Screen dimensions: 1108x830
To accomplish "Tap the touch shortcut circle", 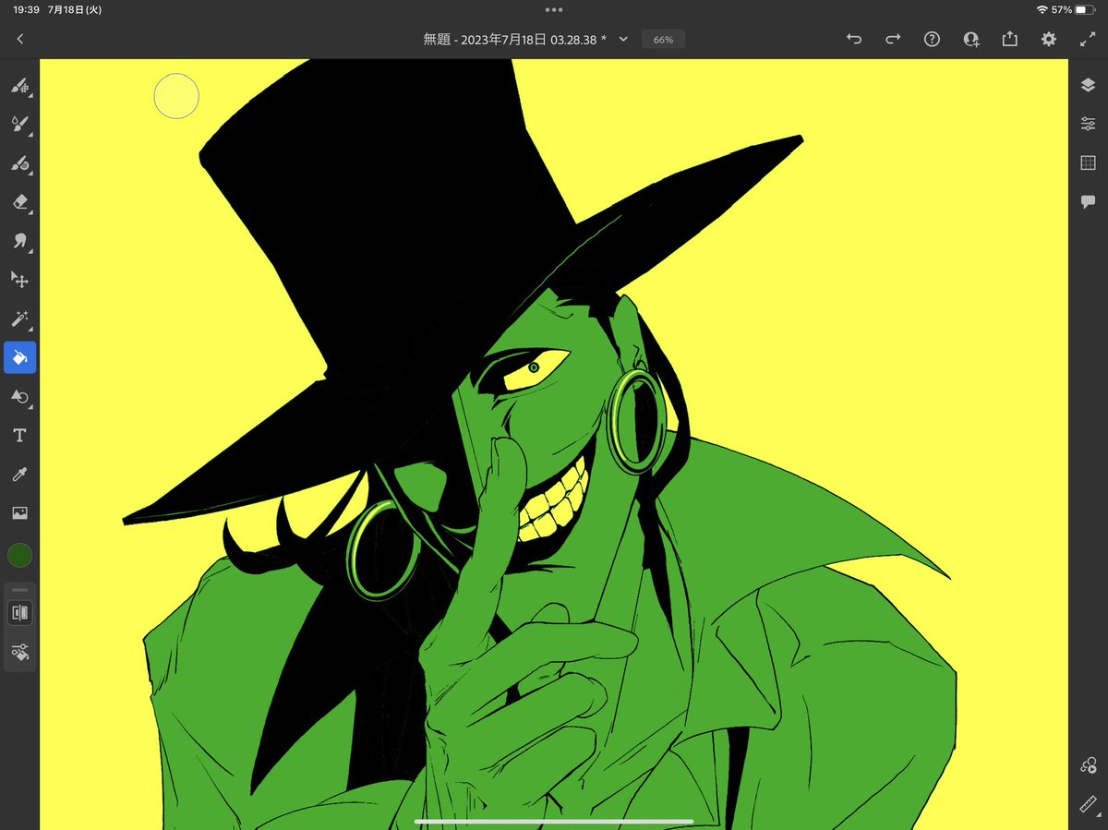I will pos(176,96).
